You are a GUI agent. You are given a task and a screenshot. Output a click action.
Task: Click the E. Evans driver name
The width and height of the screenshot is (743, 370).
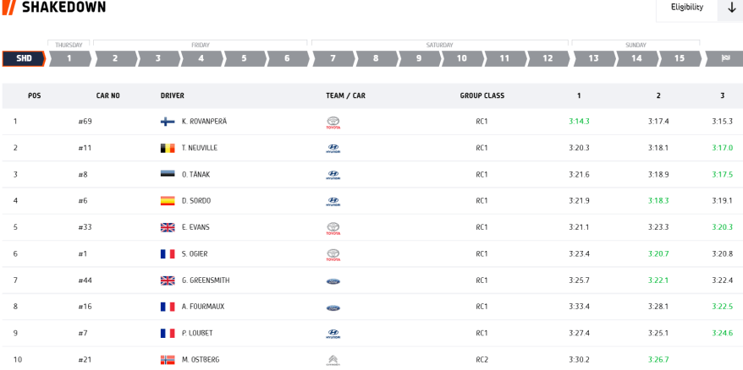click(195, 227)
